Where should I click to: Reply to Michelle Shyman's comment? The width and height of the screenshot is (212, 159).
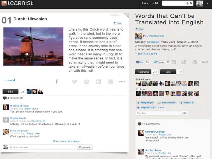coord(28,109)
